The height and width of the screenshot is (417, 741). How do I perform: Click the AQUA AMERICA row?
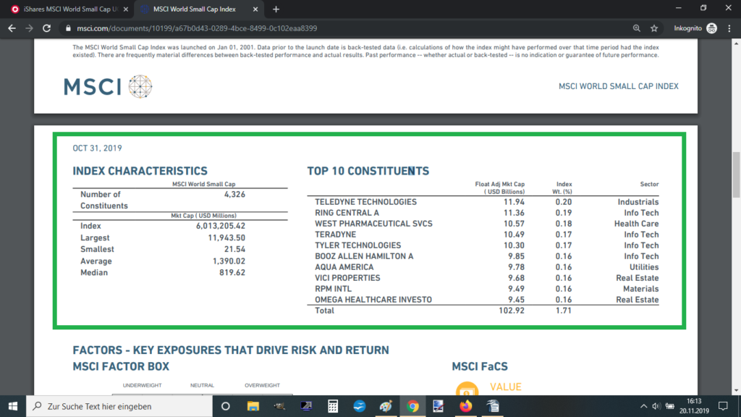click(x=344, y=267)
